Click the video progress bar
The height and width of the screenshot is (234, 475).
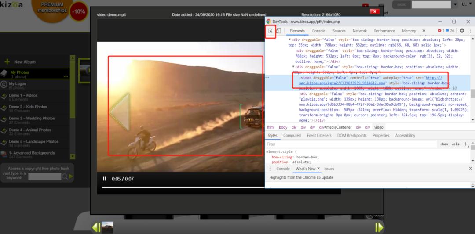click(220, 187)
